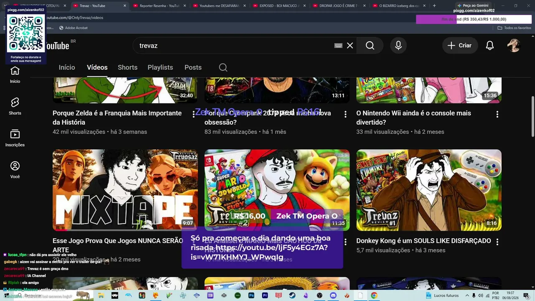Open Shorts in the left sidebar
The height and width of the screenshot is (301, 535).
[x=15, y=106]
